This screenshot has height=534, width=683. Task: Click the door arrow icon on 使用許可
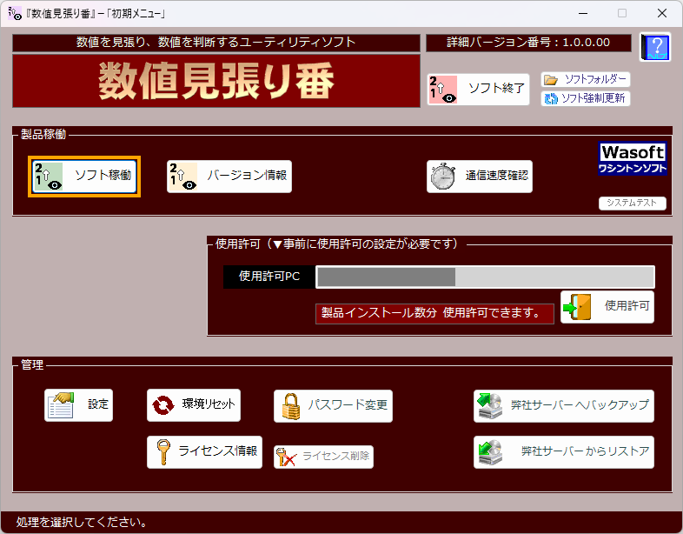[x=577, y=307]
